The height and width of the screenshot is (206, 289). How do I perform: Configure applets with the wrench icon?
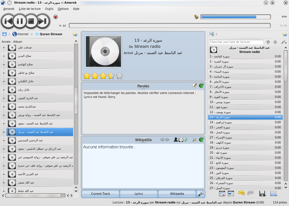201,194
